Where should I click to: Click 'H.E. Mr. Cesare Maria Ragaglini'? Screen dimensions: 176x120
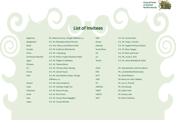62,98
